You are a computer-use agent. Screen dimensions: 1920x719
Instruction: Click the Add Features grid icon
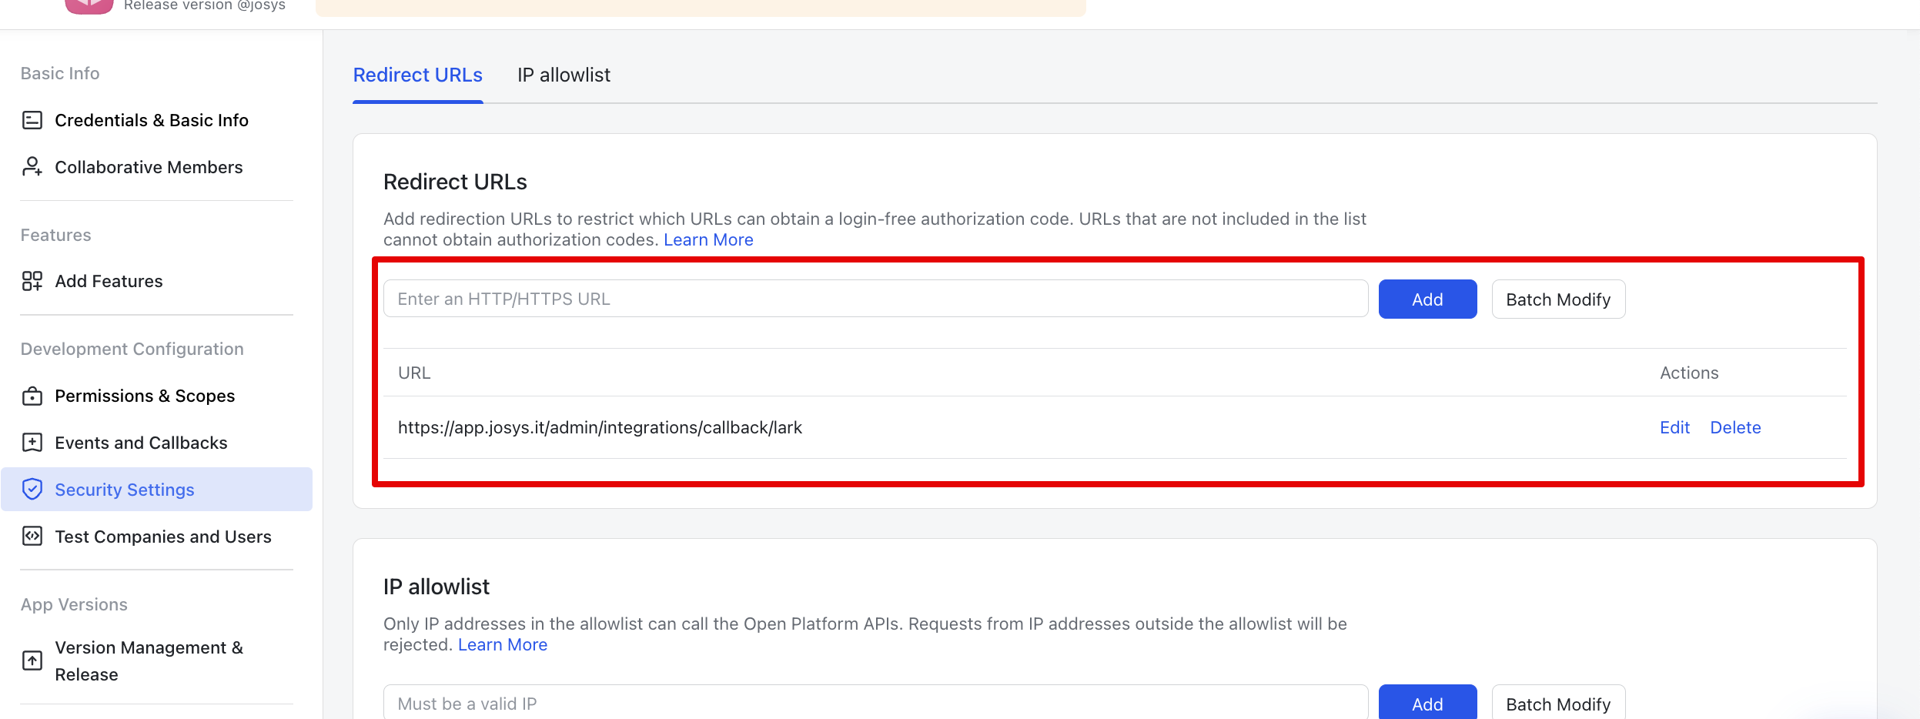click(32, 281)
